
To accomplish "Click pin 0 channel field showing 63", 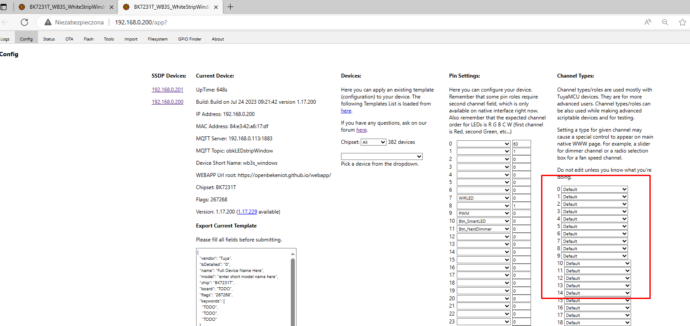I will 521,144.
